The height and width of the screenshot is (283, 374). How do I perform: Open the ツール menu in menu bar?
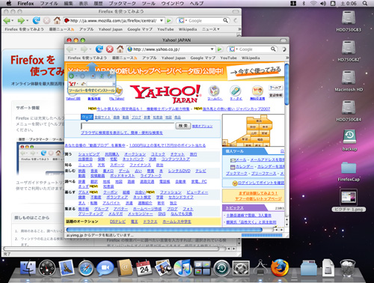148,4
